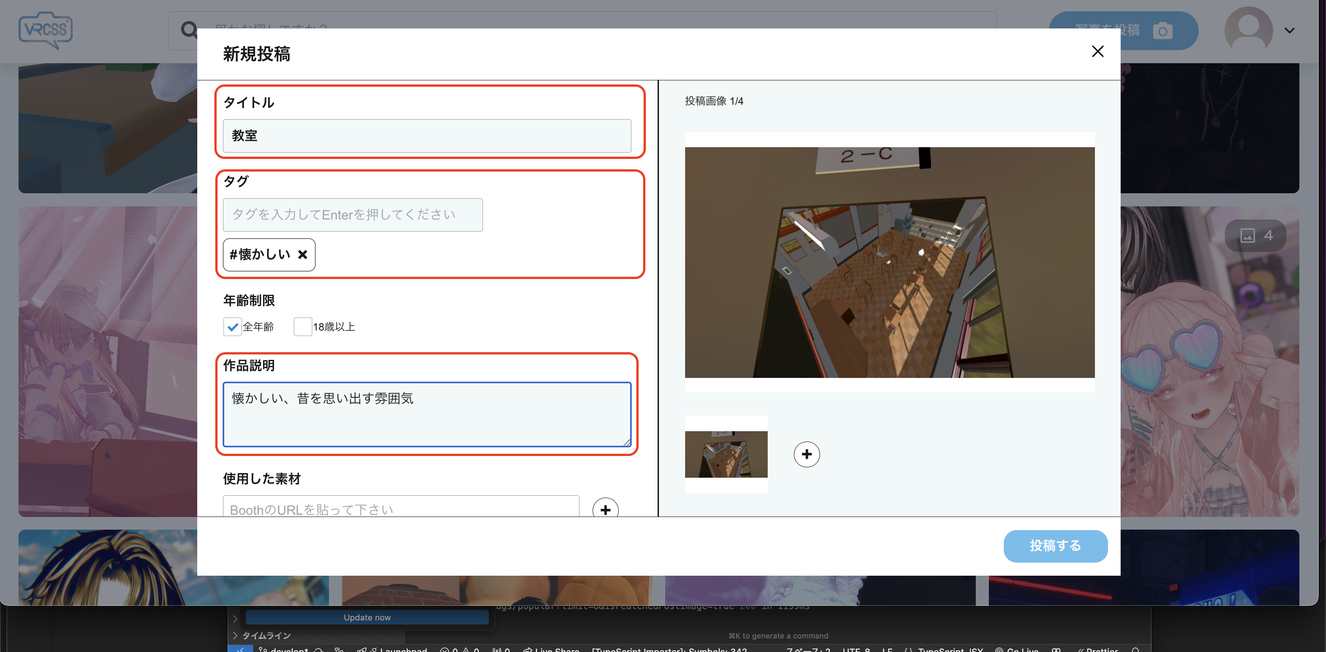
Task: Expand the タイムライン section in the editor window
Action: (x=266, y=636)
